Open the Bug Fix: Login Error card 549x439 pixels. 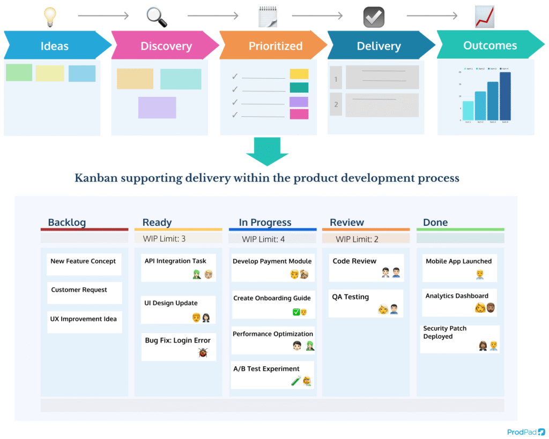179,347
